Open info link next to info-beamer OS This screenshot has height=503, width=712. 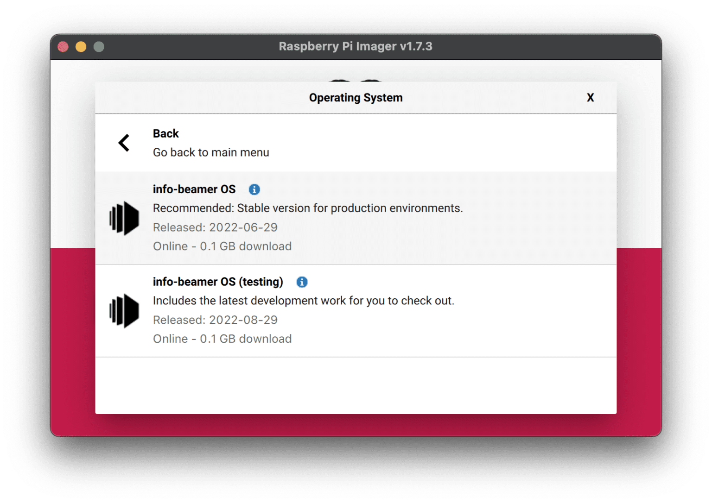(254, 189)
